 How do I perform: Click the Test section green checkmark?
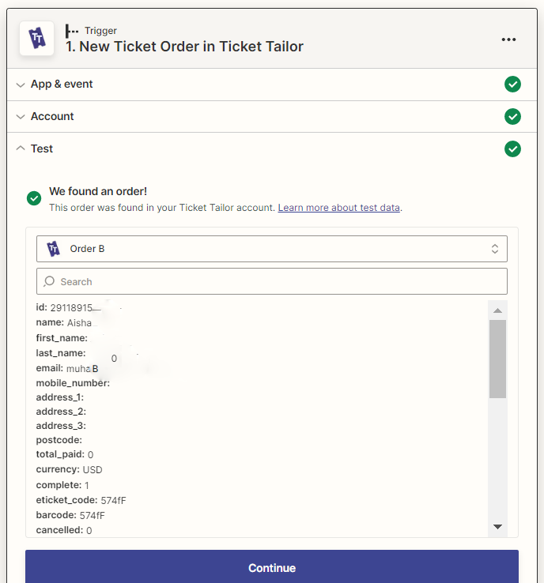coord(512,149)
